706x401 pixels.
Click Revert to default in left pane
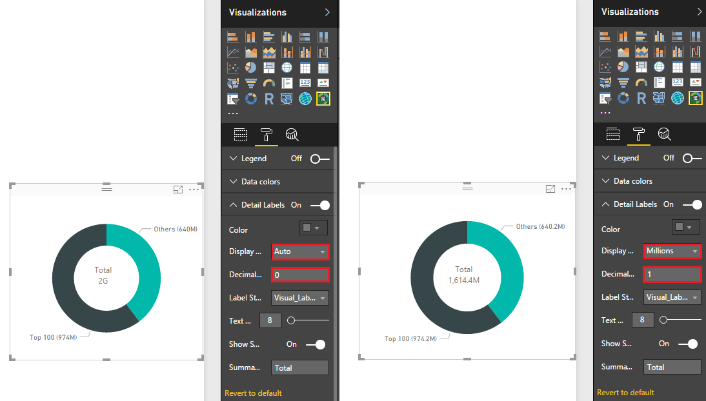(253, 393)
